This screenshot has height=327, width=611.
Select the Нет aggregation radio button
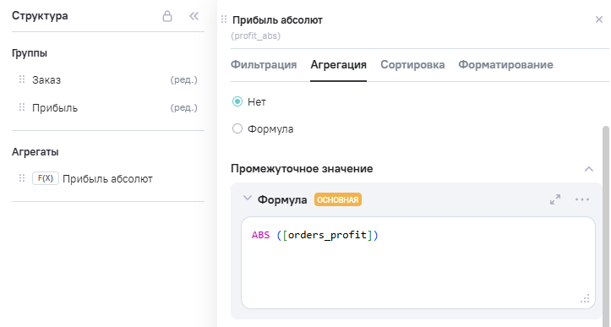(x=237, y=101)
